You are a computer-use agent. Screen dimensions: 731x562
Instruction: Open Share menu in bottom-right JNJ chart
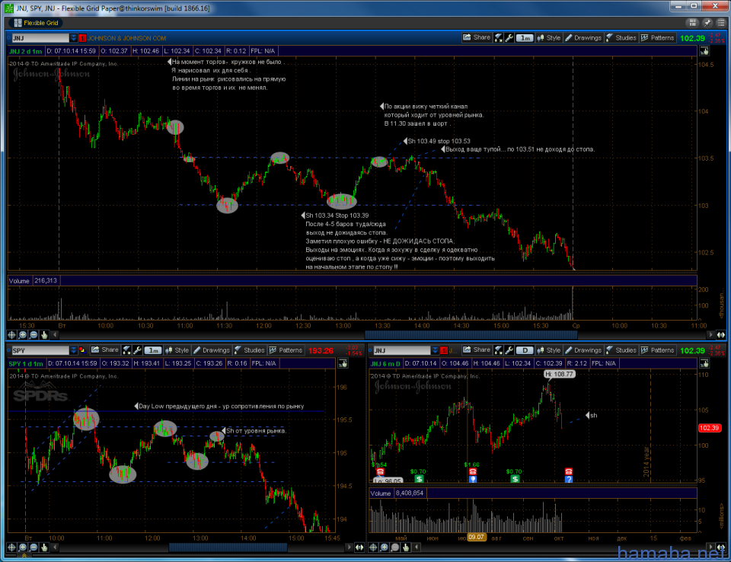click(477, 350)
